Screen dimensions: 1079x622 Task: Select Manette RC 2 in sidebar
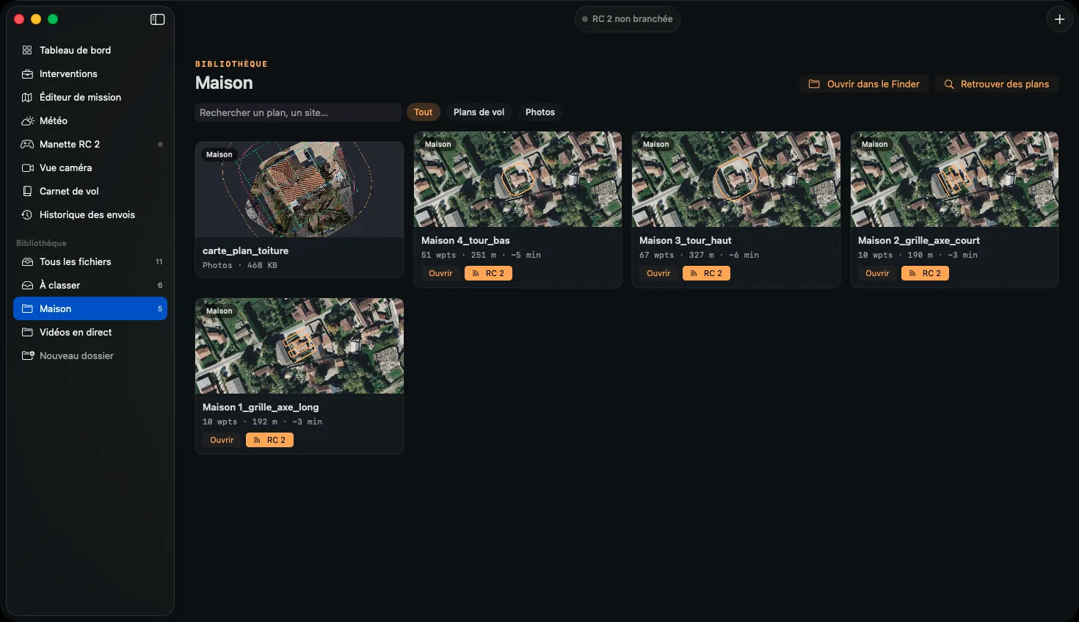[90, 144]
